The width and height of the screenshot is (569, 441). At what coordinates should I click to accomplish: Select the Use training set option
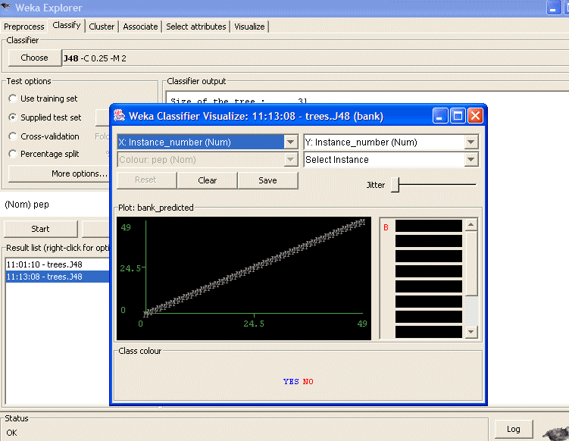14,99
